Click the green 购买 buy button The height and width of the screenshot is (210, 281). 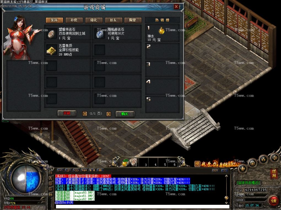coord(125,114)
